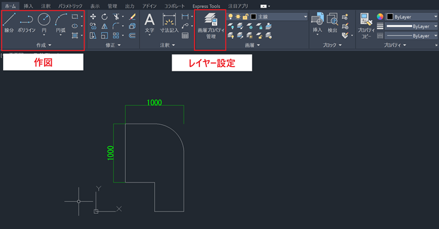Viewport: 439px width, 229px height.
Task: Click the Mirror tool icon
Action: point(104,26)
